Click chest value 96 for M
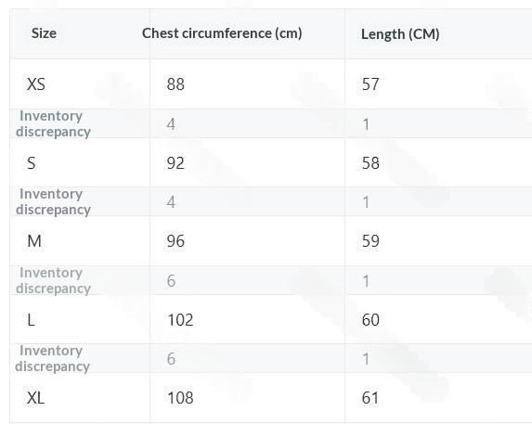Viewport: 532px width, 424px height. pyautogui.click(x=175, y=241)
